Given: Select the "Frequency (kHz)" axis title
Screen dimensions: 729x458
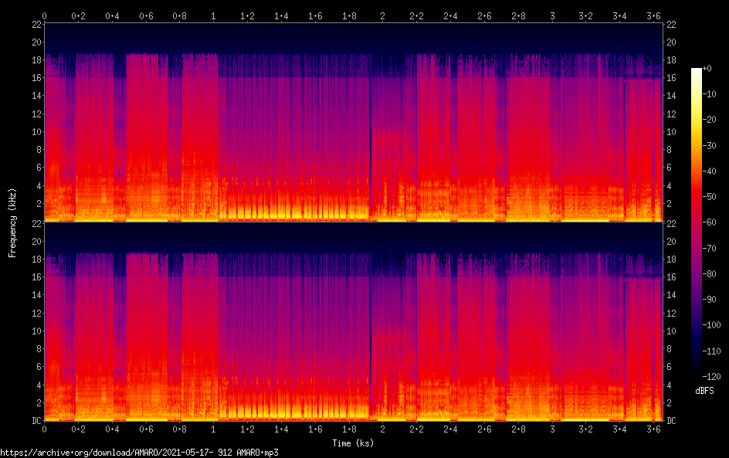Looking at the screenshot, I should point(12,222).
